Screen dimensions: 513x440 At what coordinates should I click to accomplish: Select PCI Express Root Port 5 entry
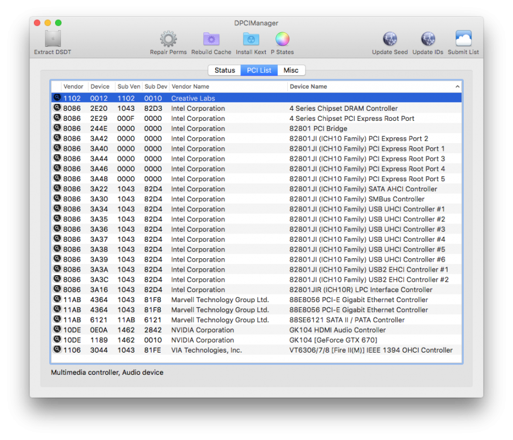click(367, 179)
